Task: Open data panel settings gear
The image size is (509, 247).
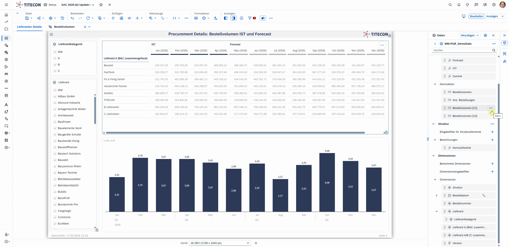Action: (485, 35)
